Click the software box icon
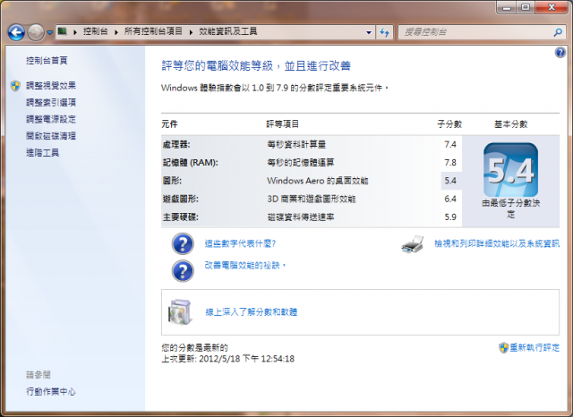The image size is (573, 417). click(x=179, y=312)
